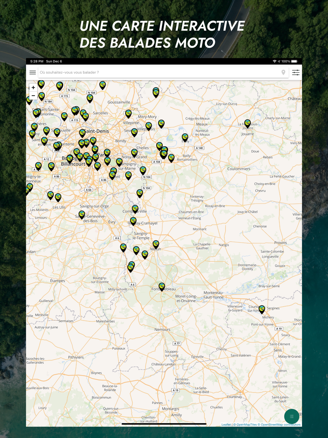Viewport: 328px width, 438px height.
Task: Tap the location pin in search bar
Action: tap(283, 73)
